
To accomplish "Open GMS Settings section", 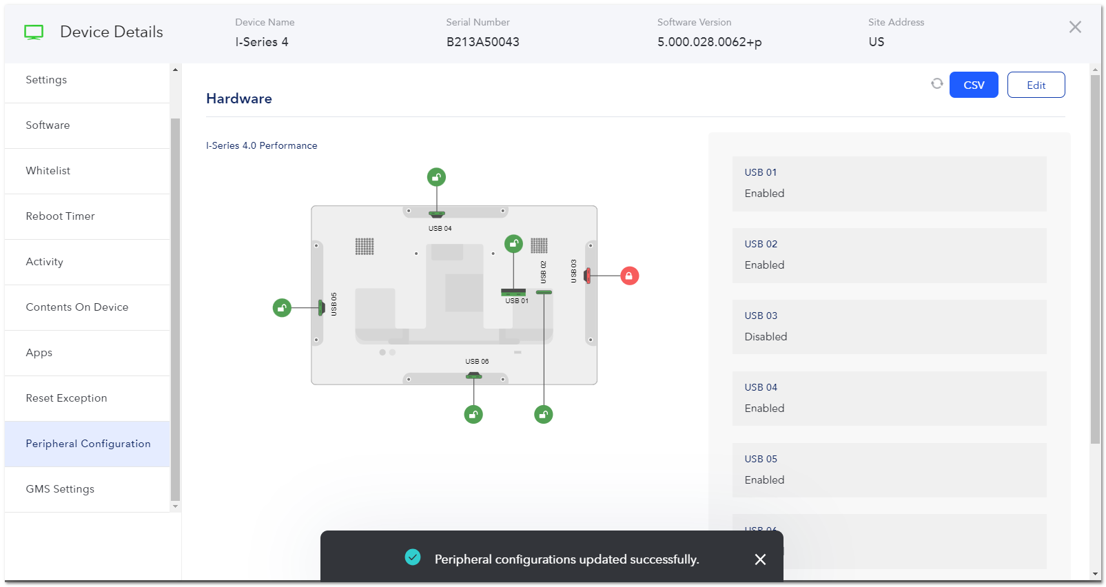I will coord(87,489).
